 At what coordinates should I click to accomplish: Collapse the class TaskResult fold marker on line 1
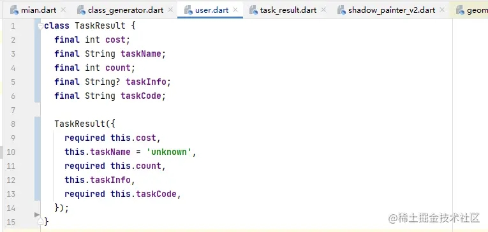(x=40, y=26)
